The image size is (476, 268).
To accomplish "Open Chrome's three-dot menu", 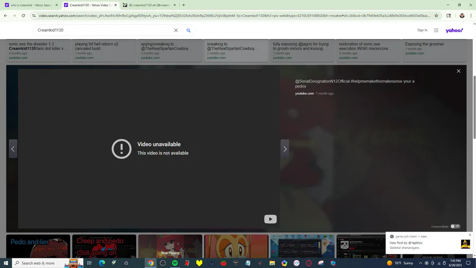I will pos(471,15).
